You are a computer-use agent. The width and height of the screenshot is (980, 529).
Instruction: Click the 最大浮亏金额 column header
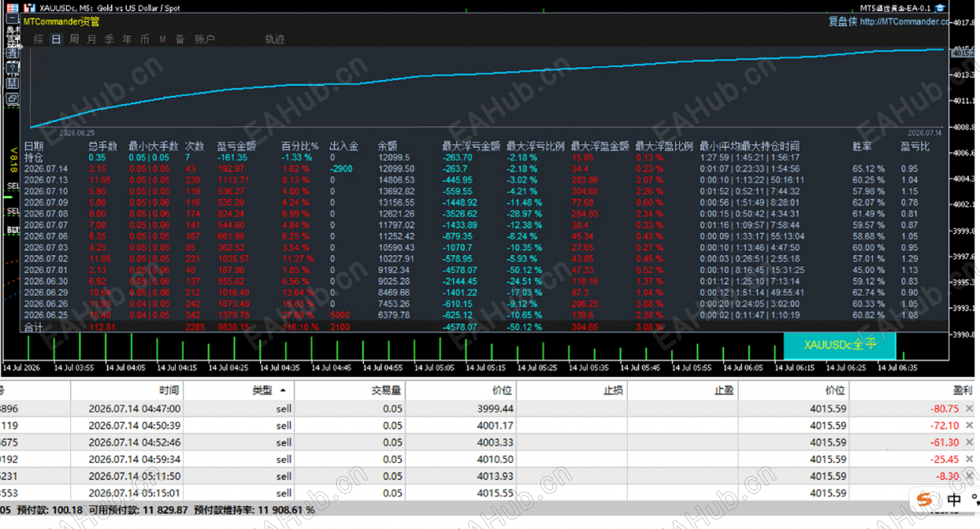(472, 146)
